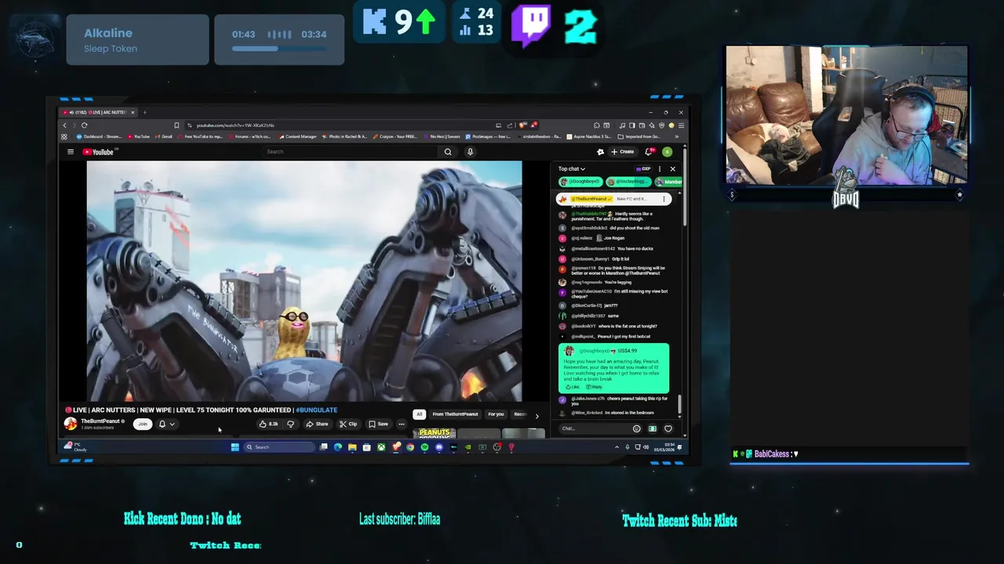Open YouTube notifications bell at top
Viewport: 1004px width, 564px height.
(x=649, y=152)
